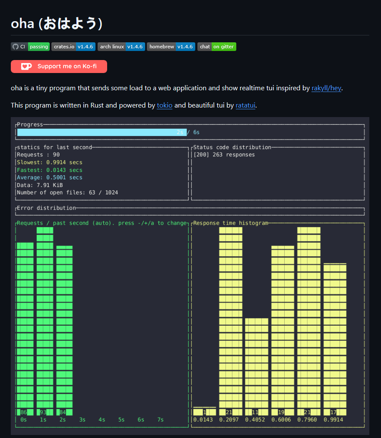
Task: Click the yellow histogram bar at 0.9914
Action: 335,339
